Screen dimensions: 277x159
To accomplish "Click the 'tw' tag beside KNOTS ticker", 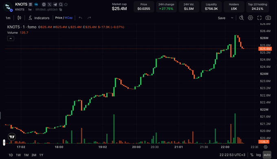I will pyautogui.click(x=30, y=9).
